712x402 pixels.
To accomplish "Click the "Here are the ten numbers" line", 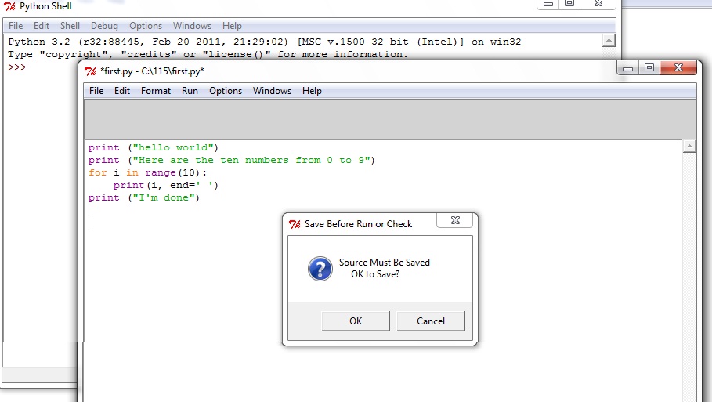I will tap(232, 161).
